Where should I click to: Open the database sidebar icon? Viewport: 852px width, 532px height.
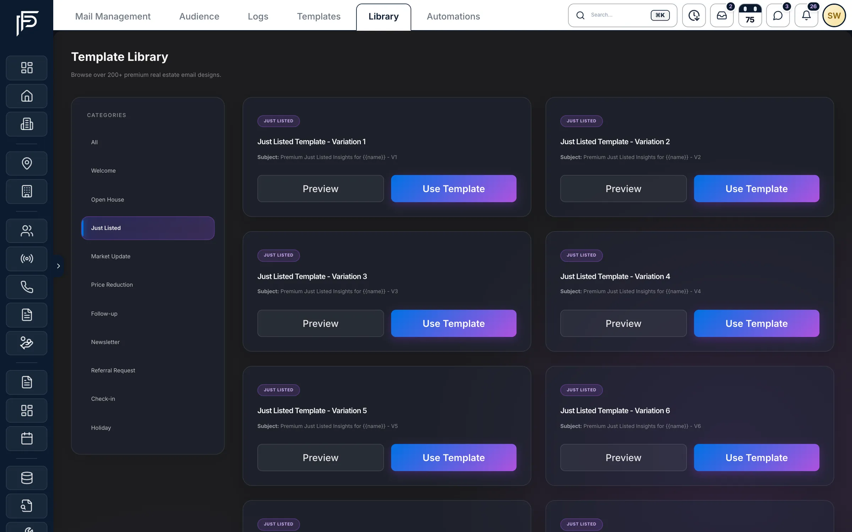[x=27, y=478]
